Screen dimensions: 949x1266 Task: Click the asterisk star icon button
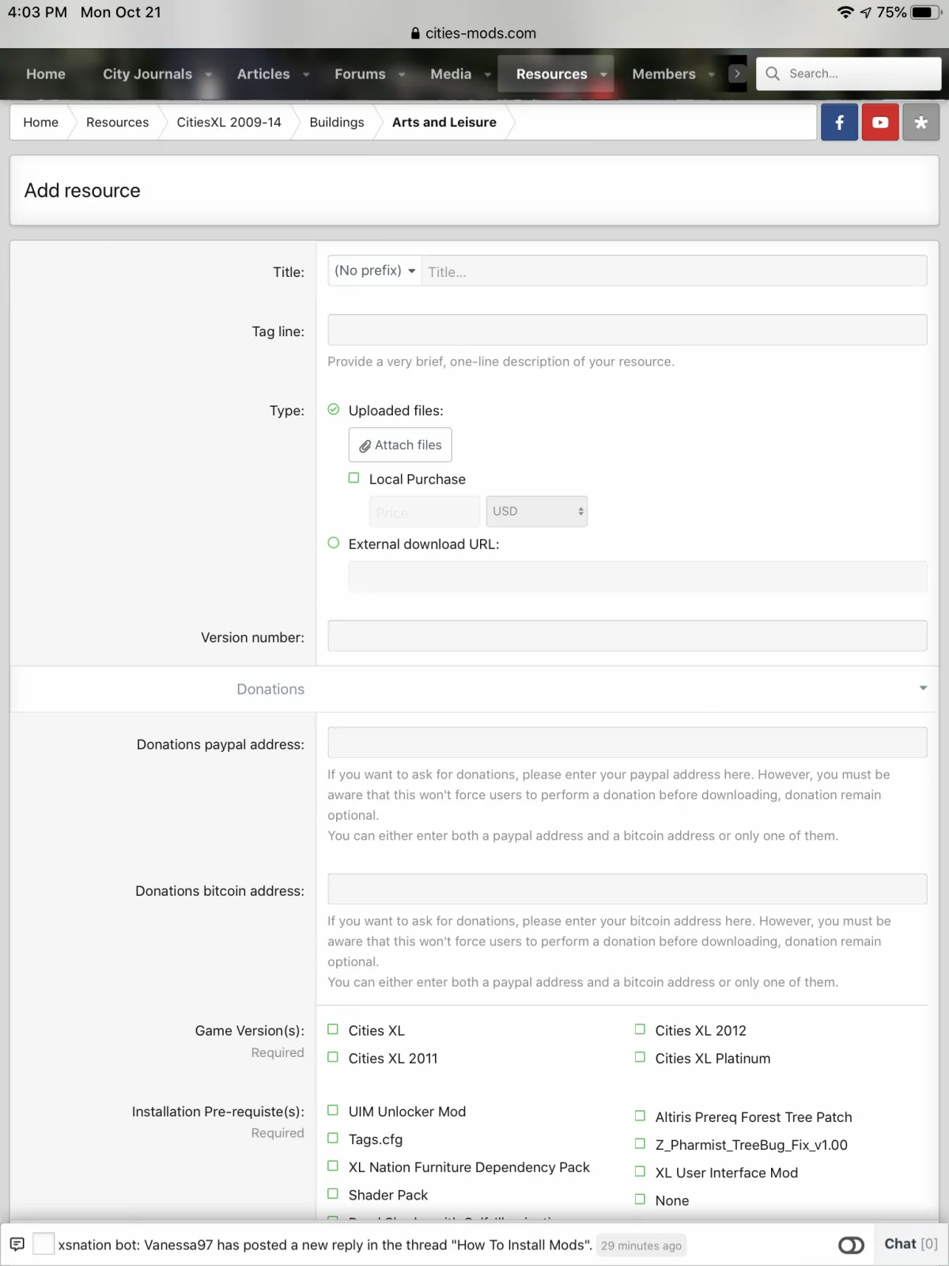[x=921, y=123]
